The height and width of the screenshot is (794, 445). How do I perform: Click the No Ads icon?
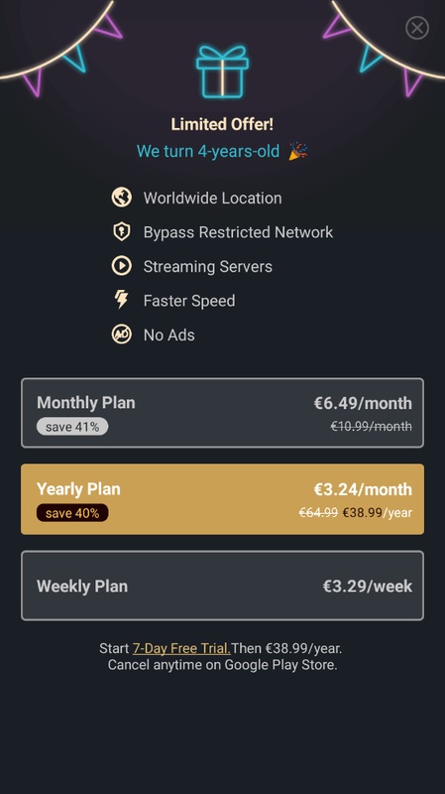(x=121, y=334)
